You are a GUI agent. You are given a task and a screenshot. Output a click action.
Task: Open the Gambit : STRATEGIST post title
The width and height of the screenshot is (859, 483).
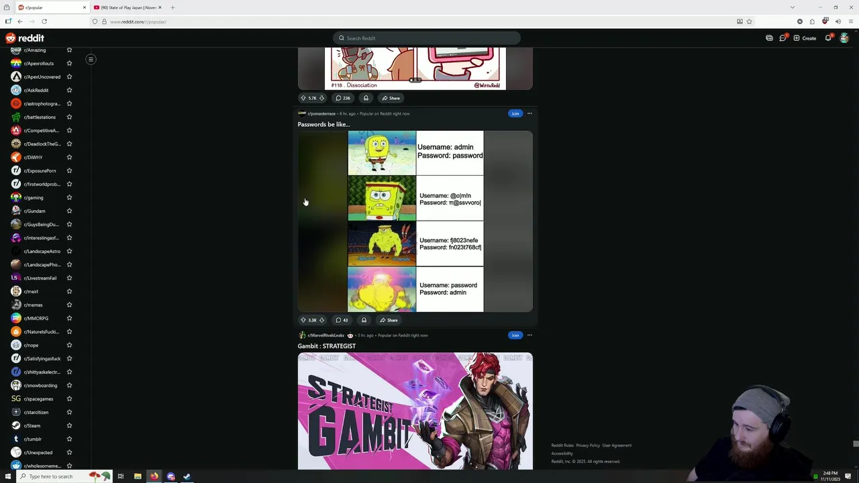(x=327, y=346)
